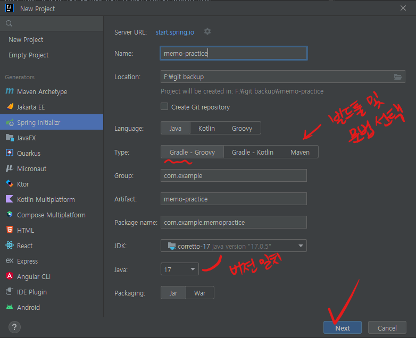Browse Location with the folder icon
Image resolution: width=416 pixels, height=338 pixels.
[398, 77]
